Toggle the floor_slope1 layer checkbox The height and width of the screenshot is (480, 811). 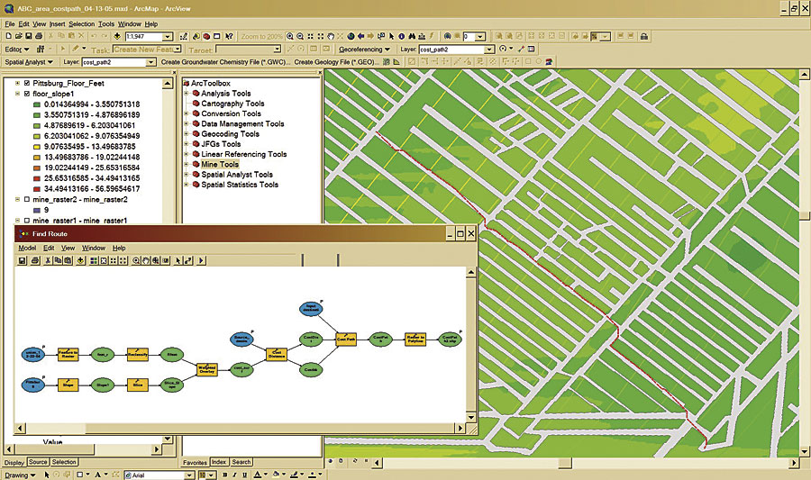[26, 94]
